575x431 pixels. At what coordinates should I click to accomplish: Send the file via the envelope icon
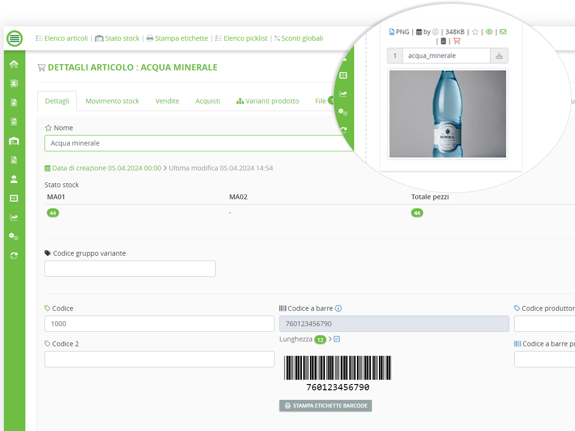pyautogui.click(x=503, y=32)
